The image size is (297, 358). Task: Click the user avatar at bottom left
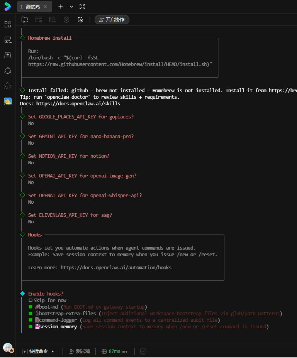(8, 348)
